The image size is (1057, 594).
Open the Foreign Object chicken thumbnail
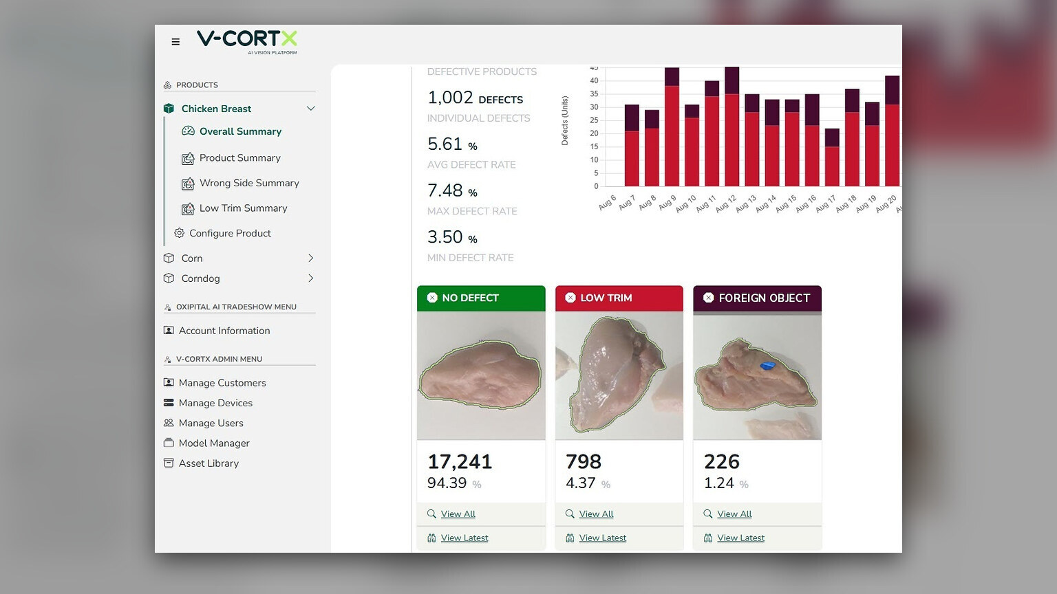758,375
